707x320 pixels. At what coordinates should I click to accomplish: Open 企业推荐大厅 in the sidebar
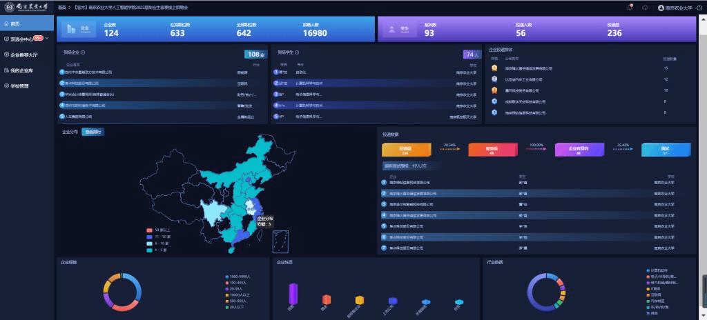point(26,54)
